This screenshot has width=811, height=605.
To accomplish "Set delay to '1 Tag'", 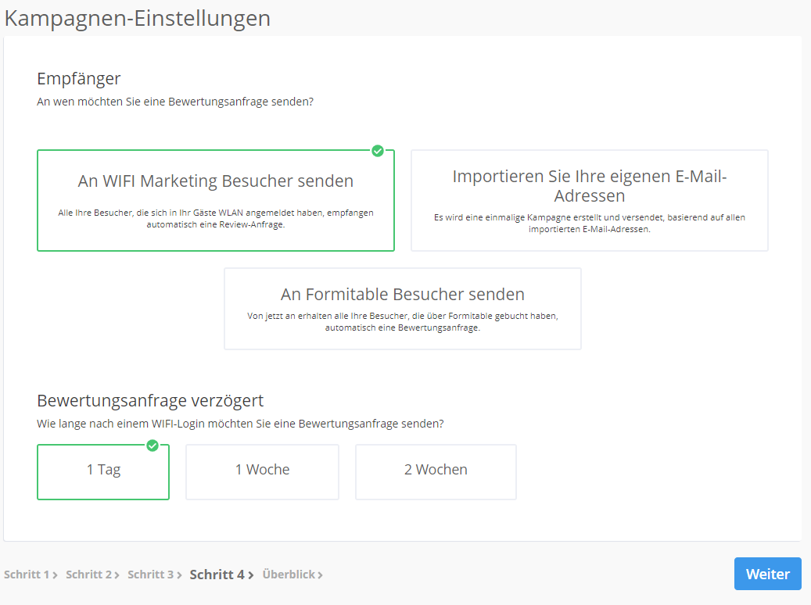I will tap(103, 472).
